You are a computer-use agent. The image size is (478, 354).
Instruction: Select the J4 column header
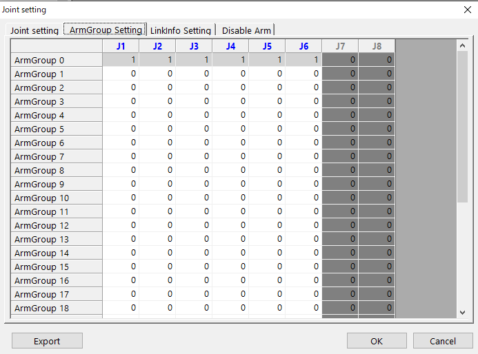tap(230, 46)
